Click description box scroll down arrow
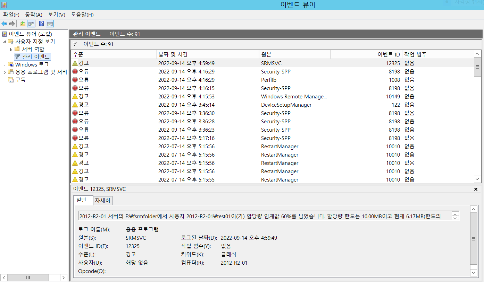Screen dimensions: 484x282 tap(455, 218)
